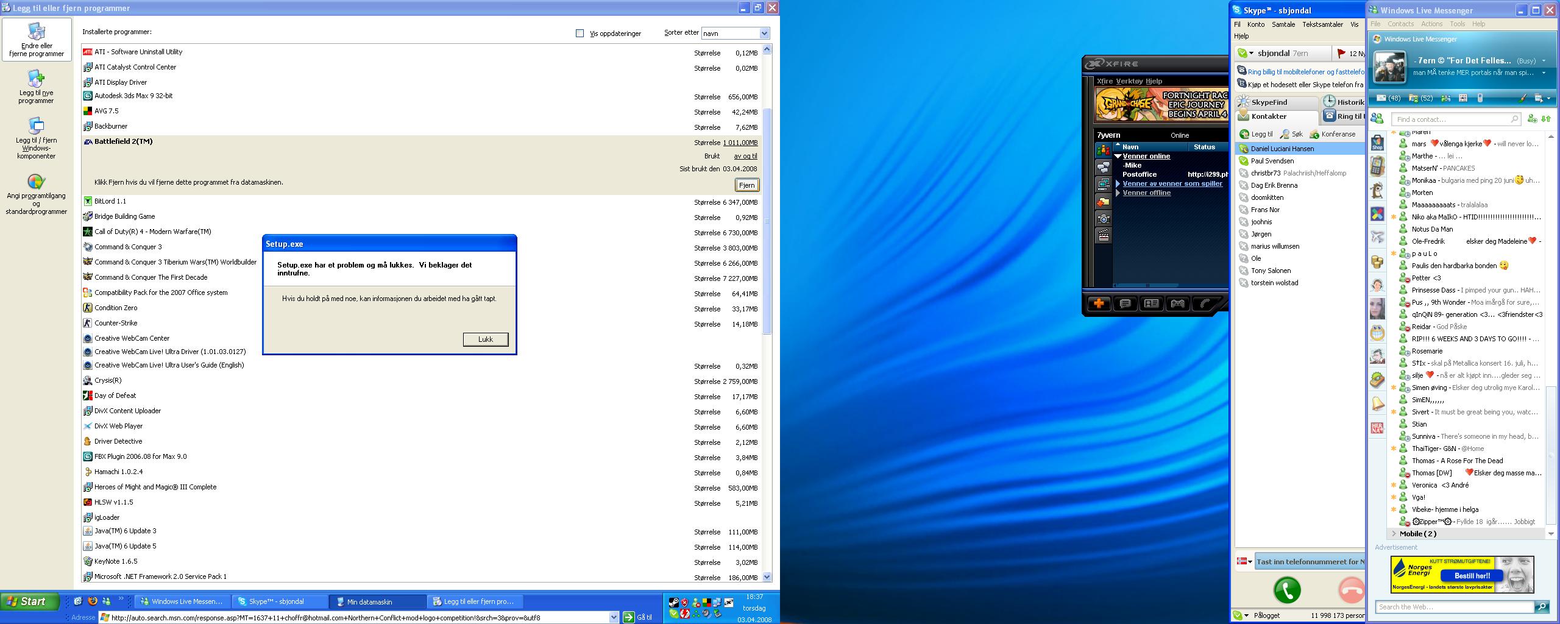This screenshot has width=1560, height=624.
Task: Expand Xfire 'Venner av venner som spiller'
Action: coord(1118,183)
